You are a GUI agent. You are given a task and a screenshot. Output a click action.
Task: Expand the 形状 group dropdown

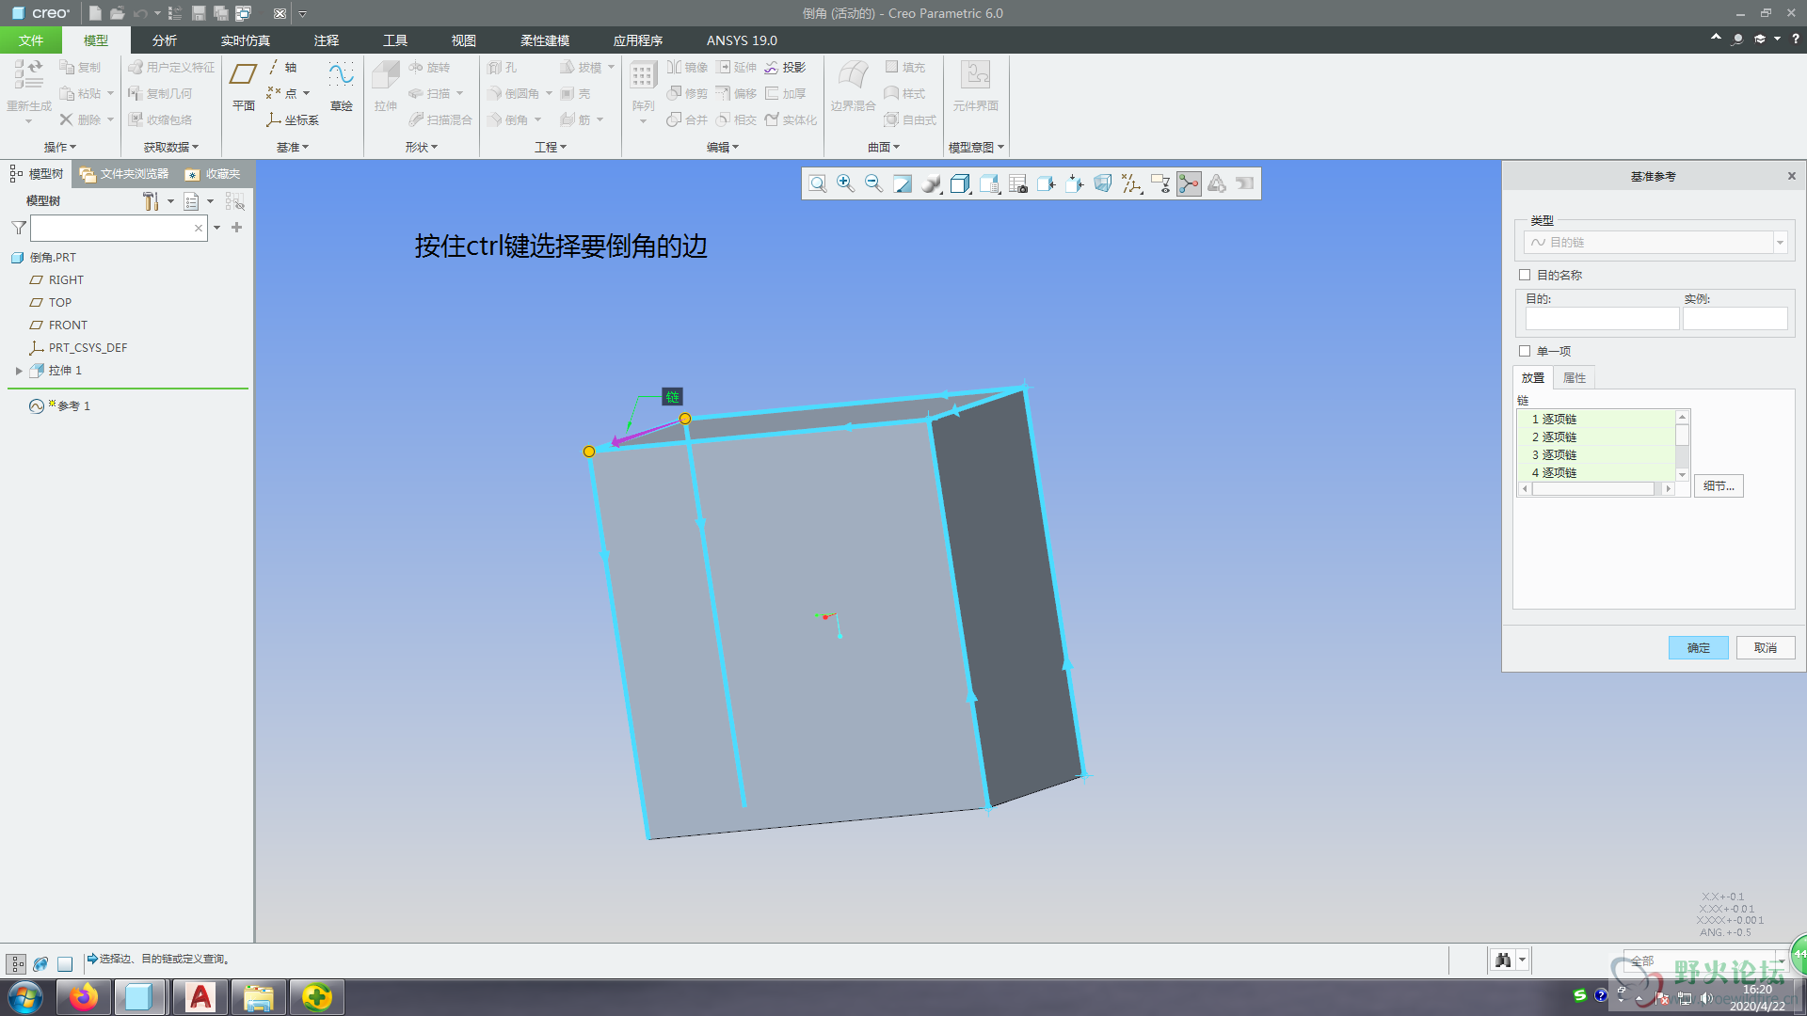coord(422,147)
